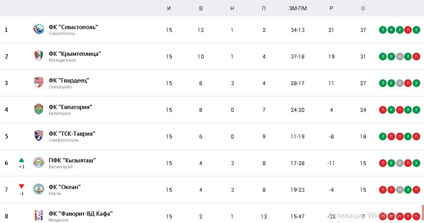Click the FC Sevastopol club crest

pyautogui.click(x=39, y=29)
